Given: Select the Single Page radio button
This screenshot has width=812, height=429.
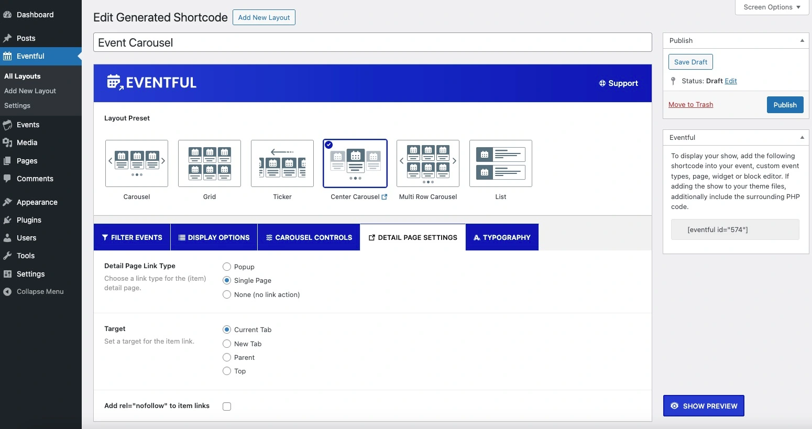Looking at the screenshot, I should 227,280.
